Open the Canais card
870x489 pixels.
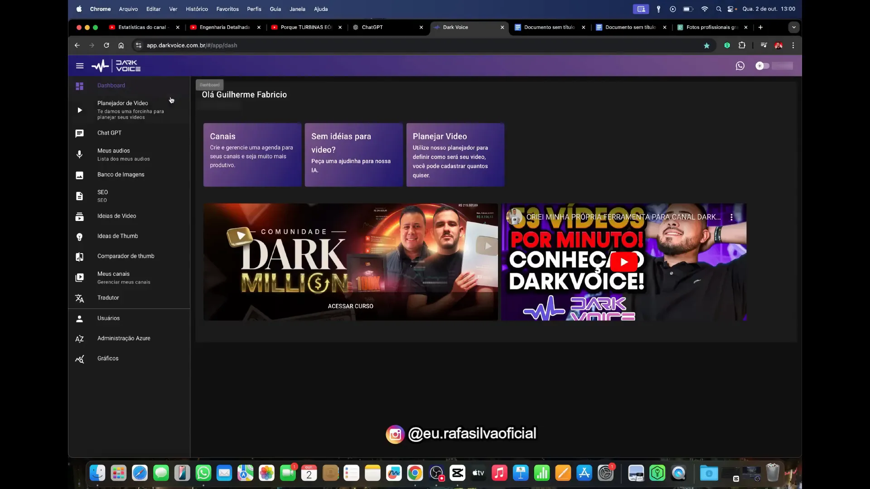pyautogui.click(x=252, y=155)
